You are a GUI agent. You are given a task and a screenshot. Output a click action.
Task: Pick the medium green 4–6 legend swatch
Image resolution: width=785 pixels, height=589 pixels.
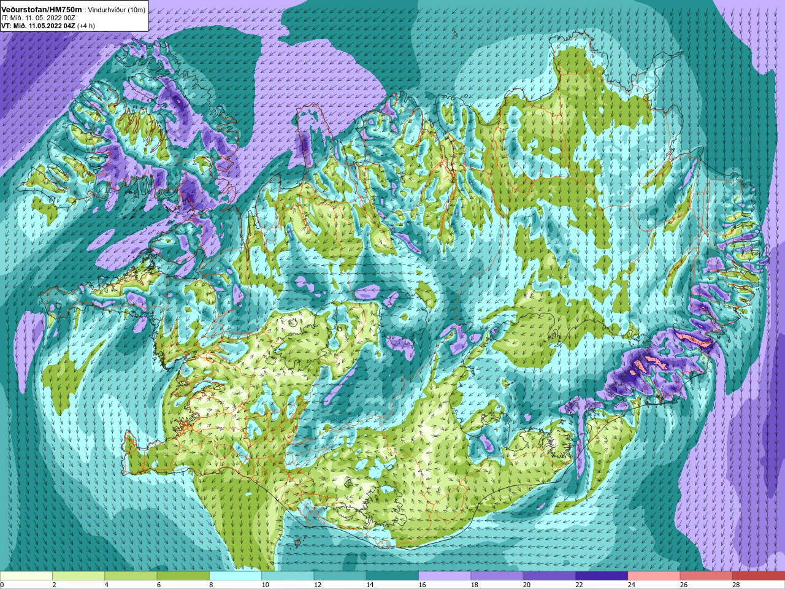(x=131, y=576)
